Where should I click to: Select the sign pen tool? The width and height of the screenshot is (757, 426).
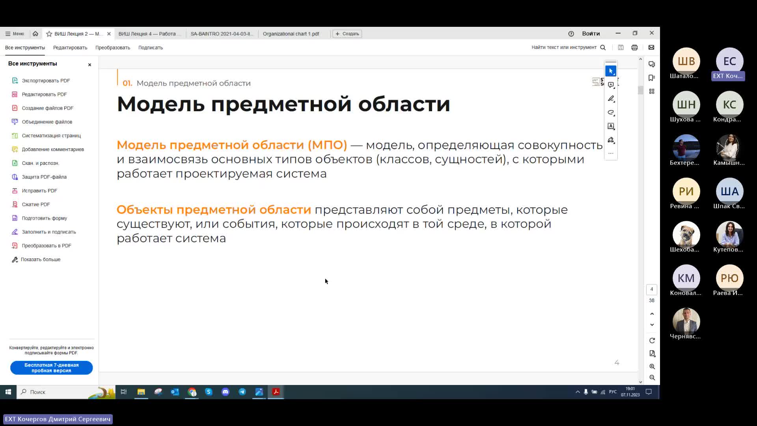611,140
